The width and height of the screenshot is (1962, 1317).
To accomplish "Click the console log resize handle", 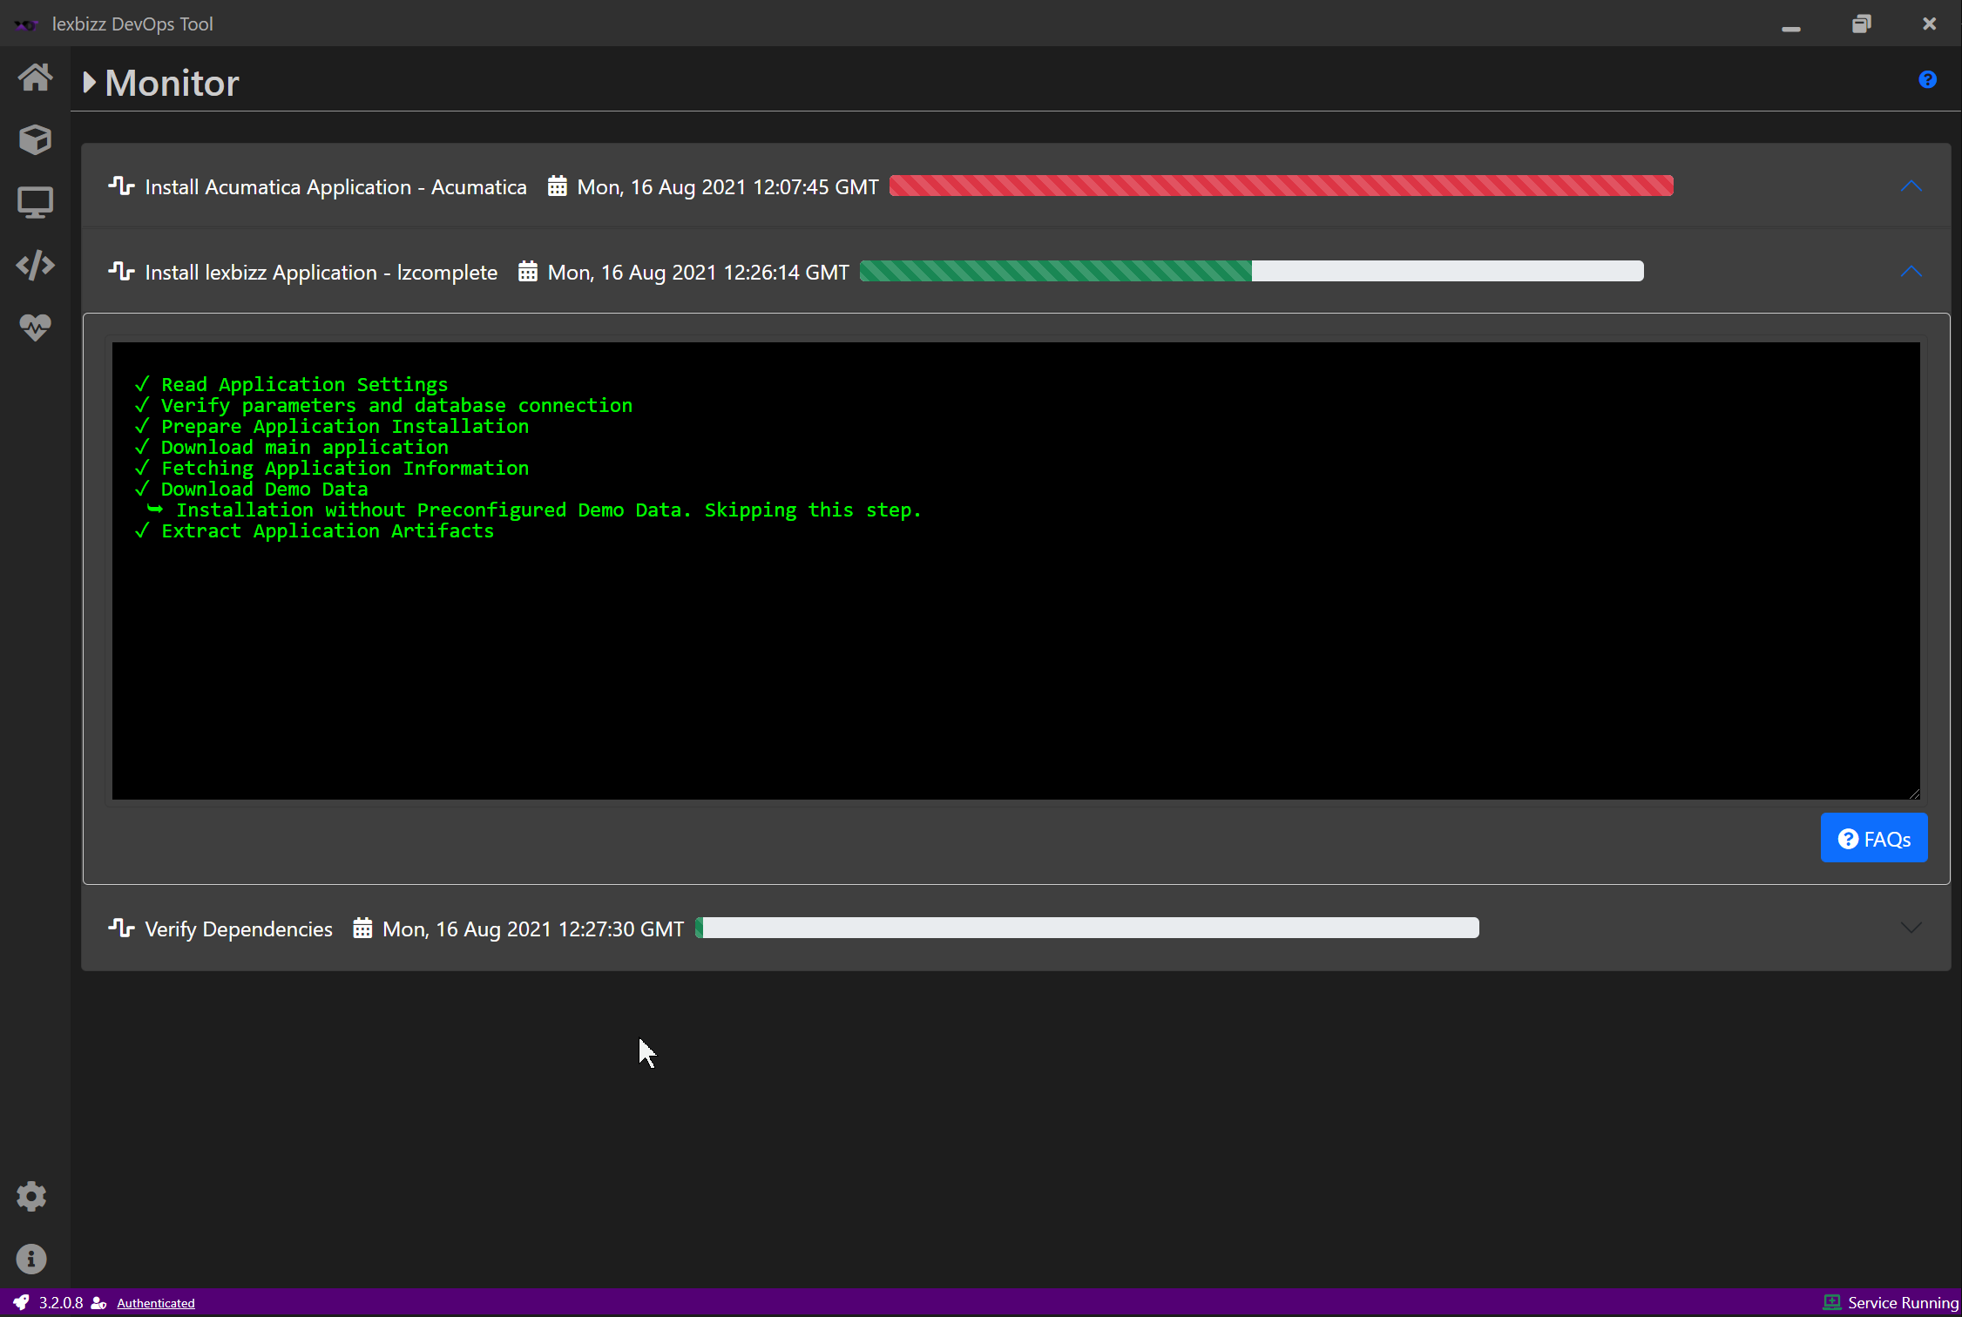I will (1913, 793).
